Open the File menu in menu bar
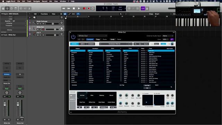Screen dimensions: 222x125 [18, 1]
